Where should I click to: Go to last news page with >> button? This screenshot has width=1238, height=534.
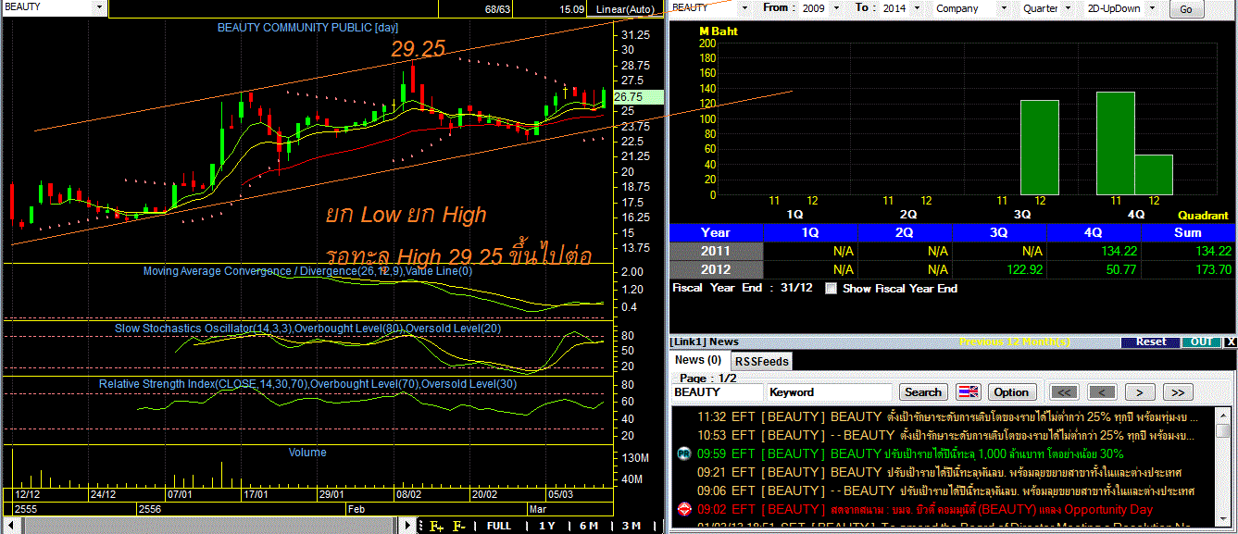1177,392
